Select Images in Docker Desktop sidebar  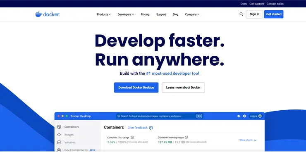(x=69, y=135)
